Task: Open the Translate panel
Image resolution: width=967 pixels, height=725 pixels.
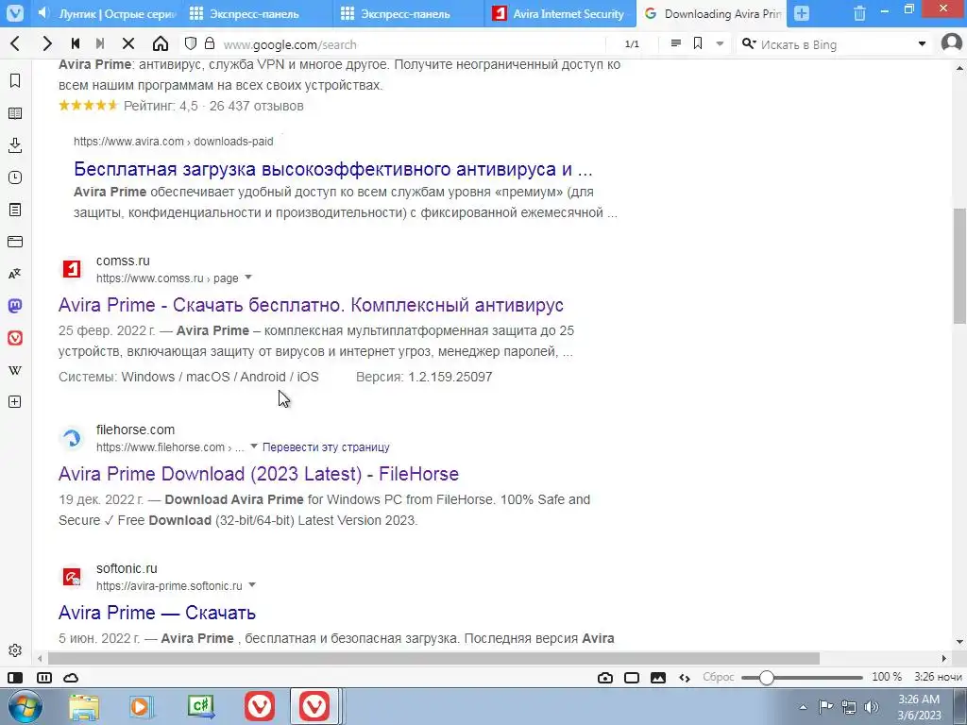Action: tap(15, 274)
